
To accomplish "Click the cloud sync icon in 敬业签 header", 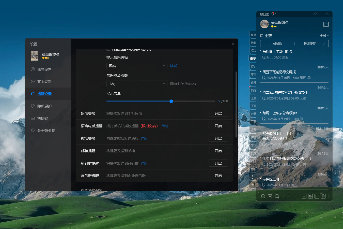I will (x=315, y=14).
